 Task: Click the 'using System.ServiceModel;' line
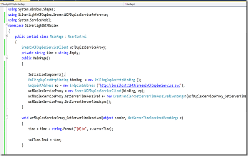[x=30, y=20]
